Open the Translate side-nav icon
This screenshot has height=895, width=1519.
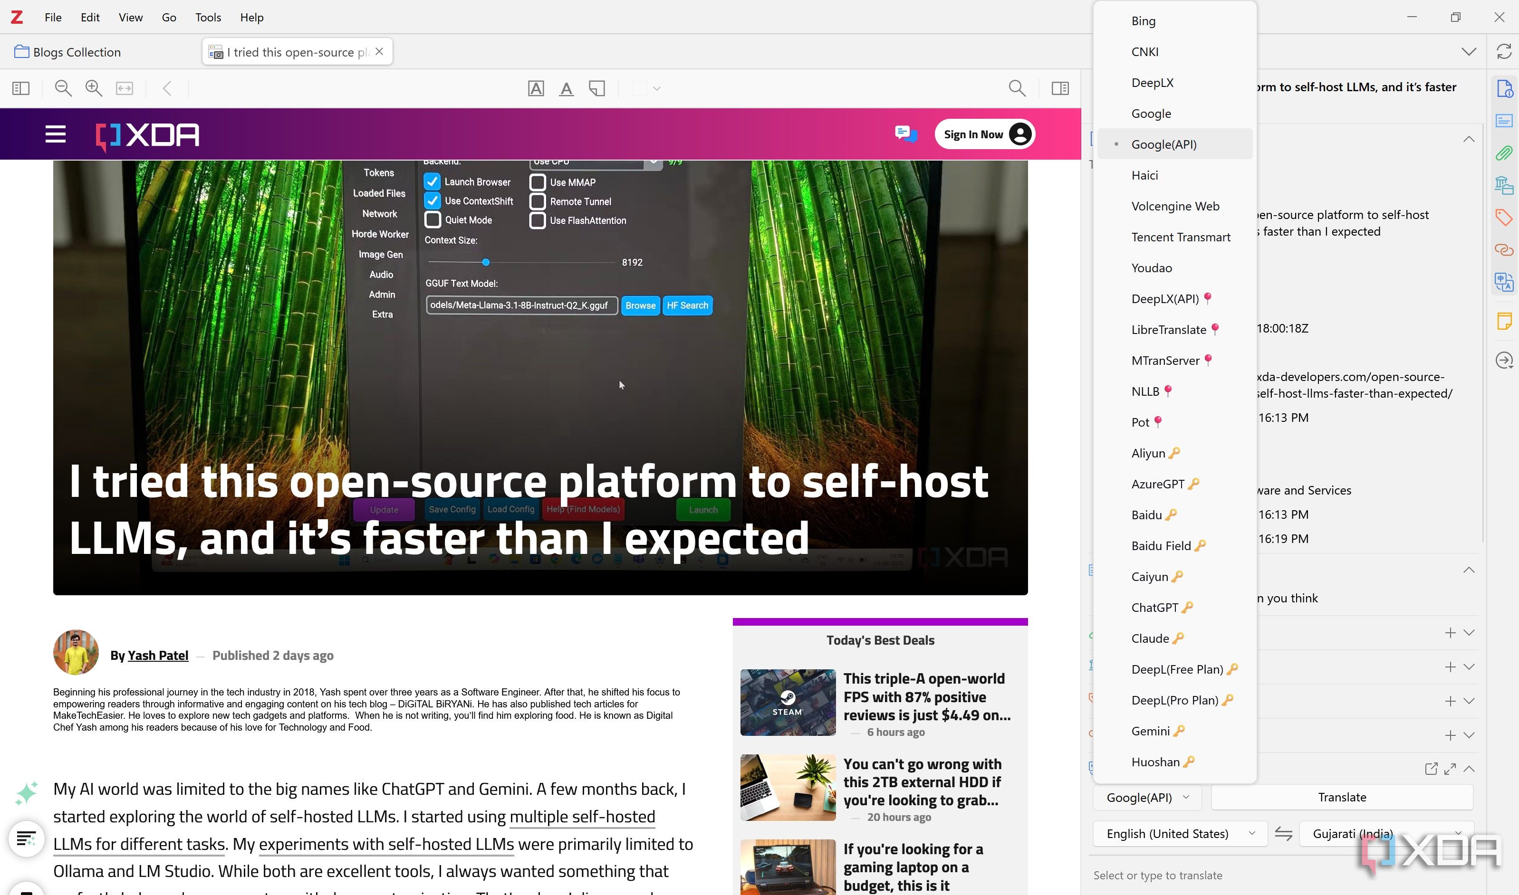point(1504,282)
